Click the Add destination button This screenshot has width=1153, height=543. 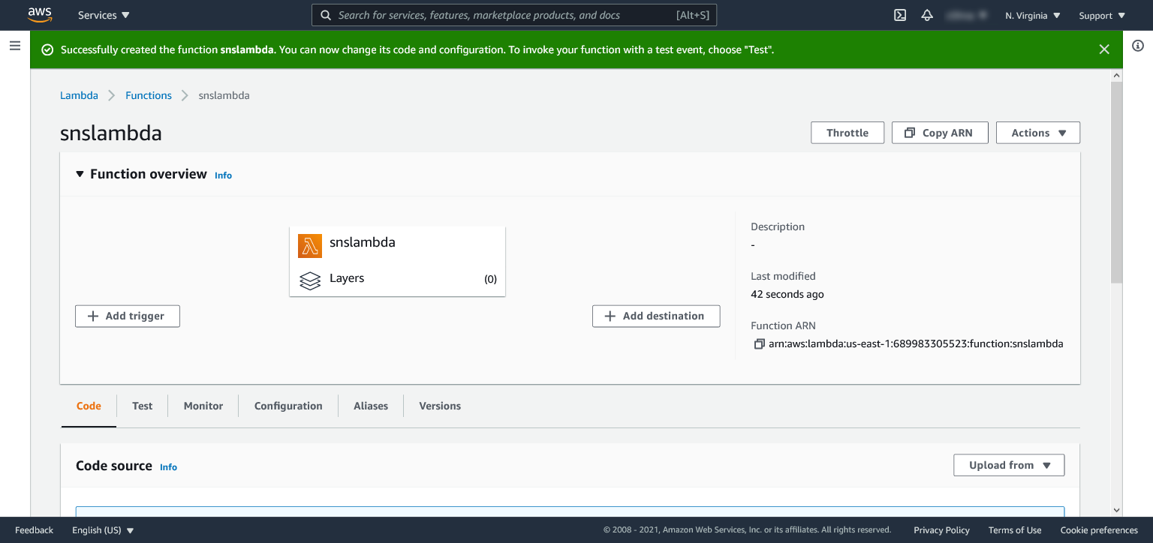pyautogui.click(x=656, y=316)
